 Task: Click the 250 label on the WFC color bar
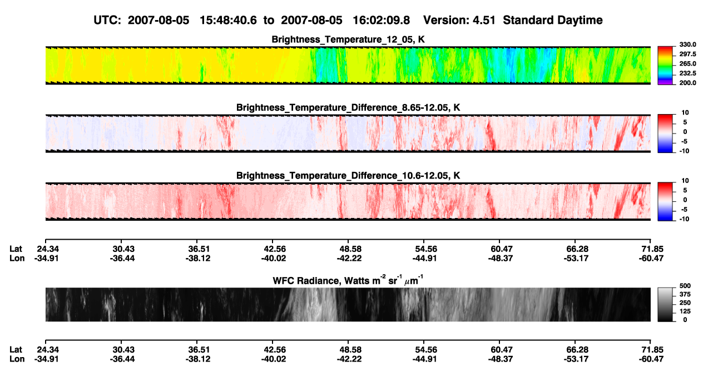[x=685, y=303]
